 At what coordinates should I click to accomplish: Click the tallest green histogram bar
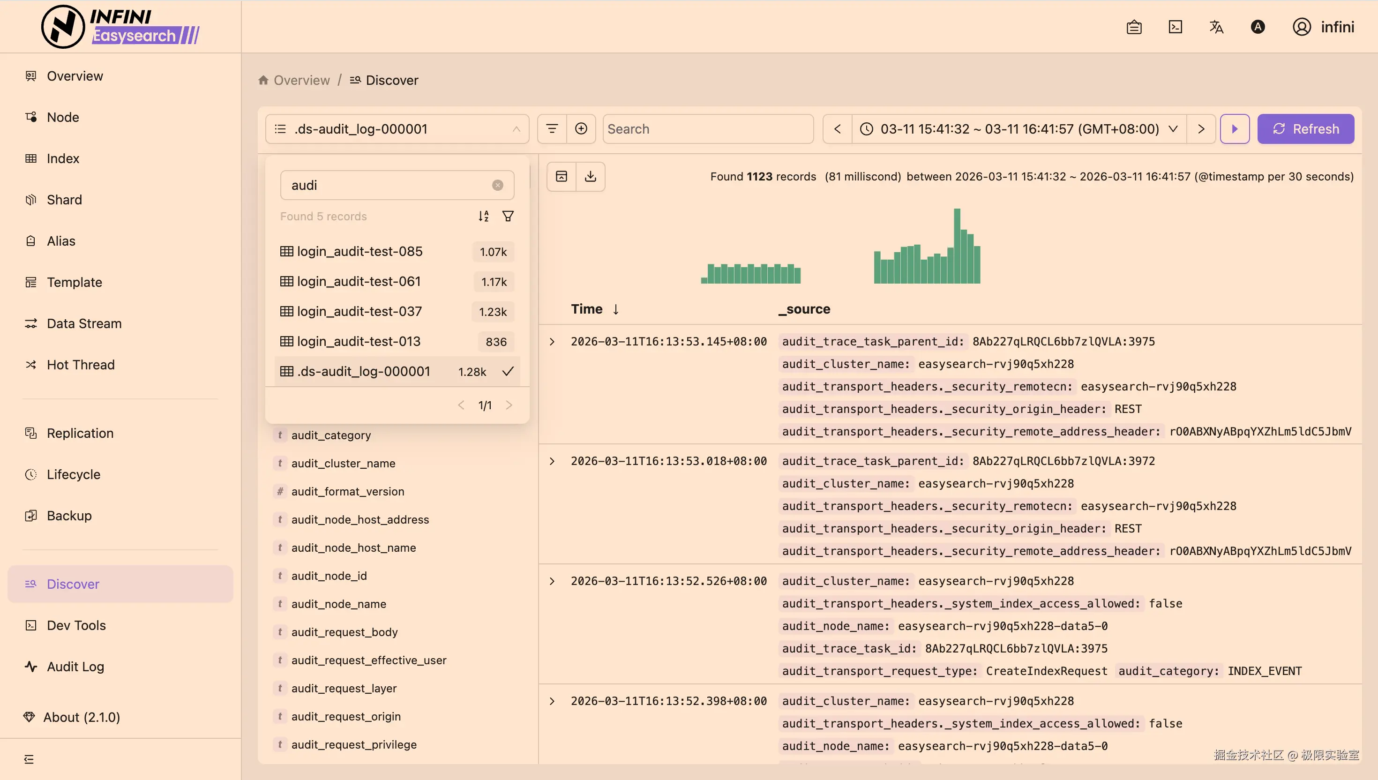[x=957, y=247]
